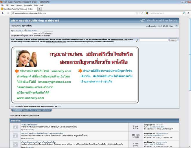This screenshot has height=148, width=191.
Task: Select the third forum navigation tab
Action: 32,110
